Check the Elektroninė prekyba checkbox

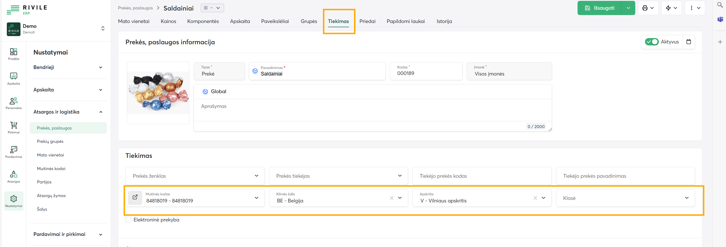tap(128, 220)
